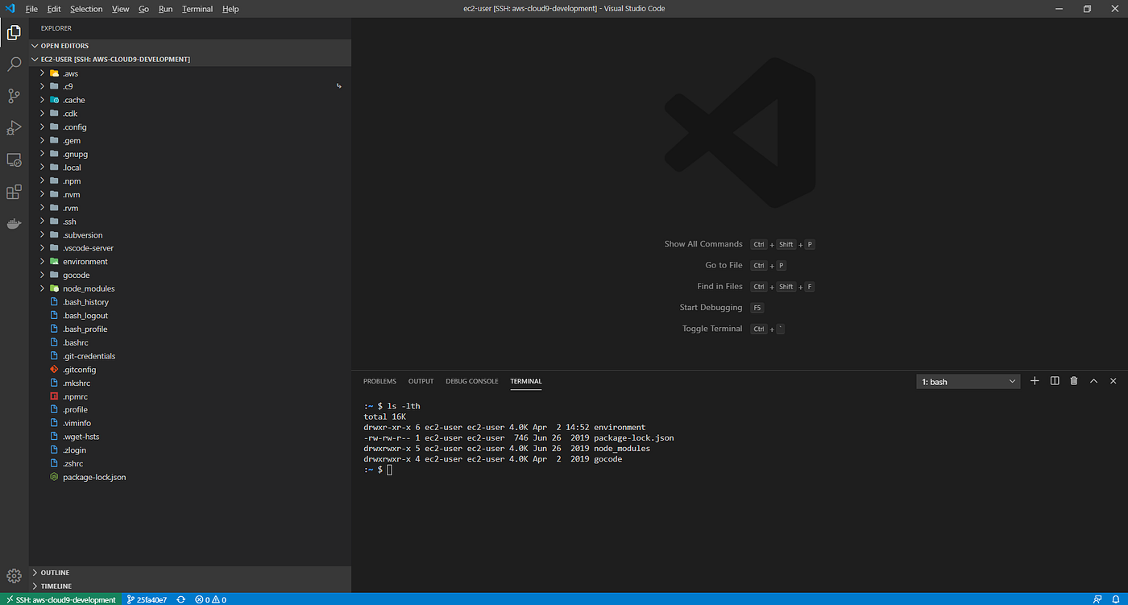Switch to the DEBUG CONSOLE tab

pyautogui.click(x=472, y=381)
